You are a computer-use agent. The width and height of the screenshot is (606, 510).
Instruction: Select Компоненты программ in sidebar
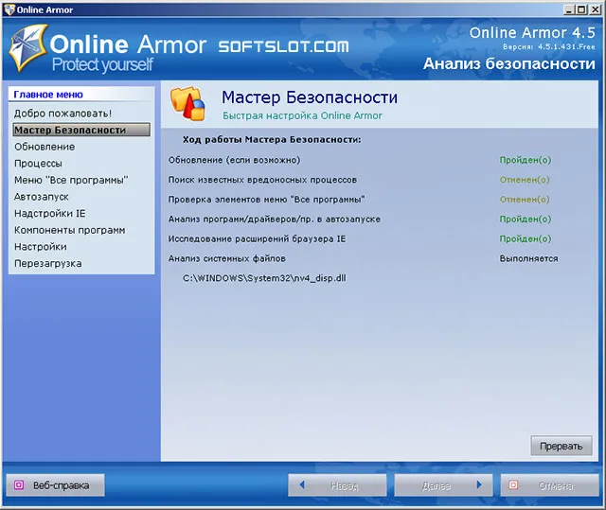pos(69,230)
